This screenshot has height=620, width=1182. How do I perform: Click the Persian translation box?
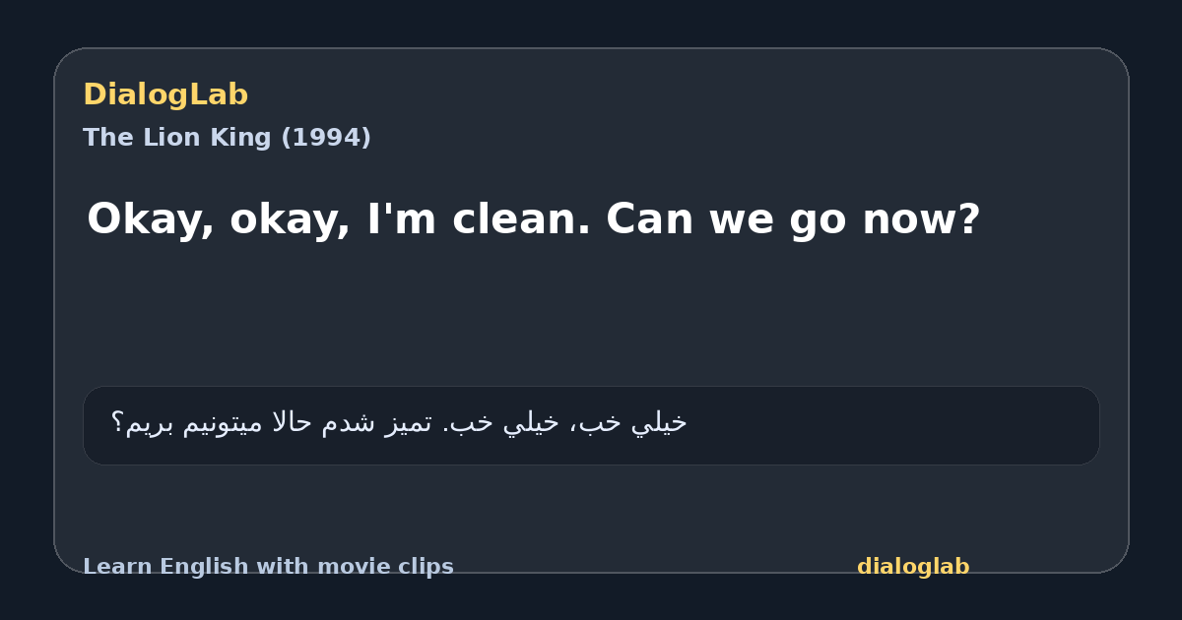pos(591,425)
